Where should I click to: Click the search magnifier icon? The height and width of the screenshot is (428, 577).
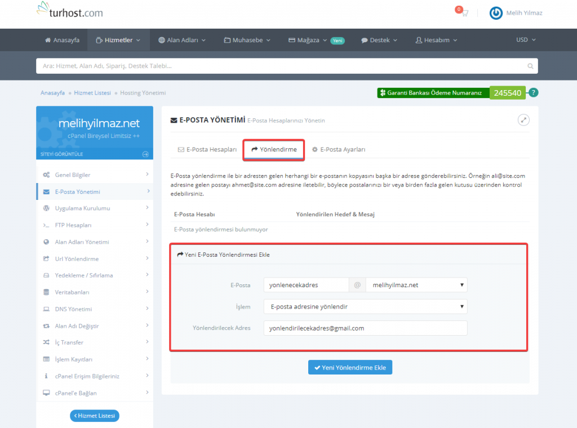(x=530, y=66)
